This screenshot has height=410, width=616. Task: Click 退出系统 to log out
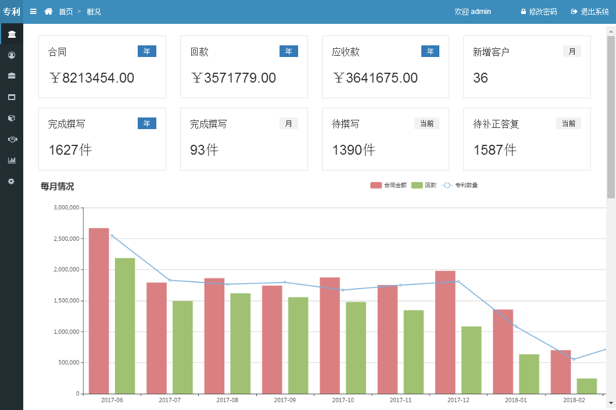(590, 12)
